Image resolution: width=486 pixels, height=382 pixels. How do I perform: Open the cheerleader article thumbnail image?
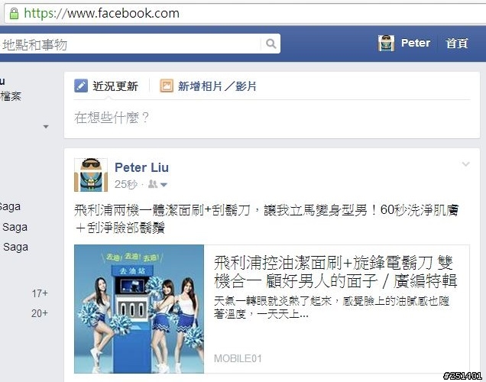[139, 309]
